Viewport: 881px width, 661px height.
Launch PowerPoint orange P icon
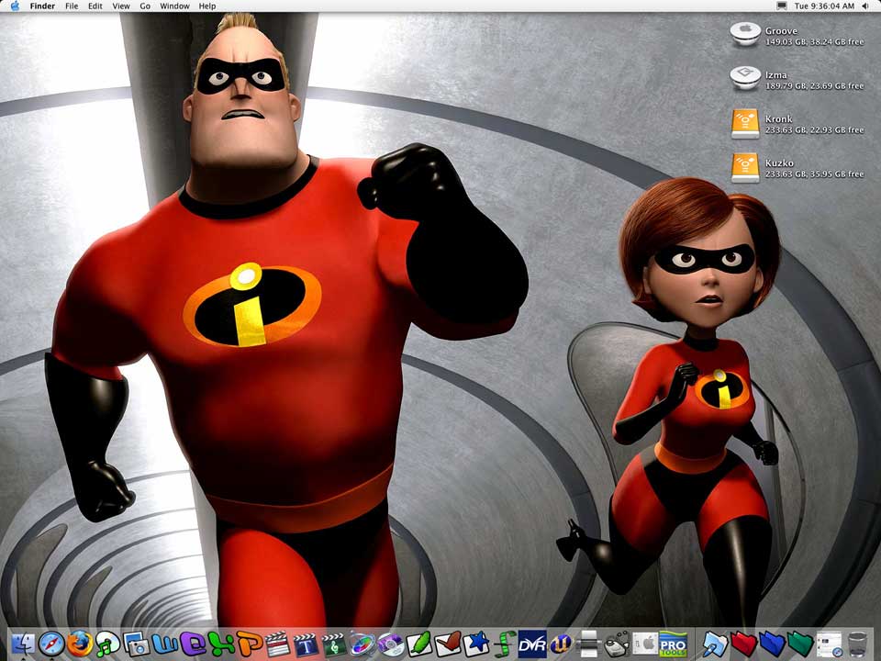click(249, 644)
